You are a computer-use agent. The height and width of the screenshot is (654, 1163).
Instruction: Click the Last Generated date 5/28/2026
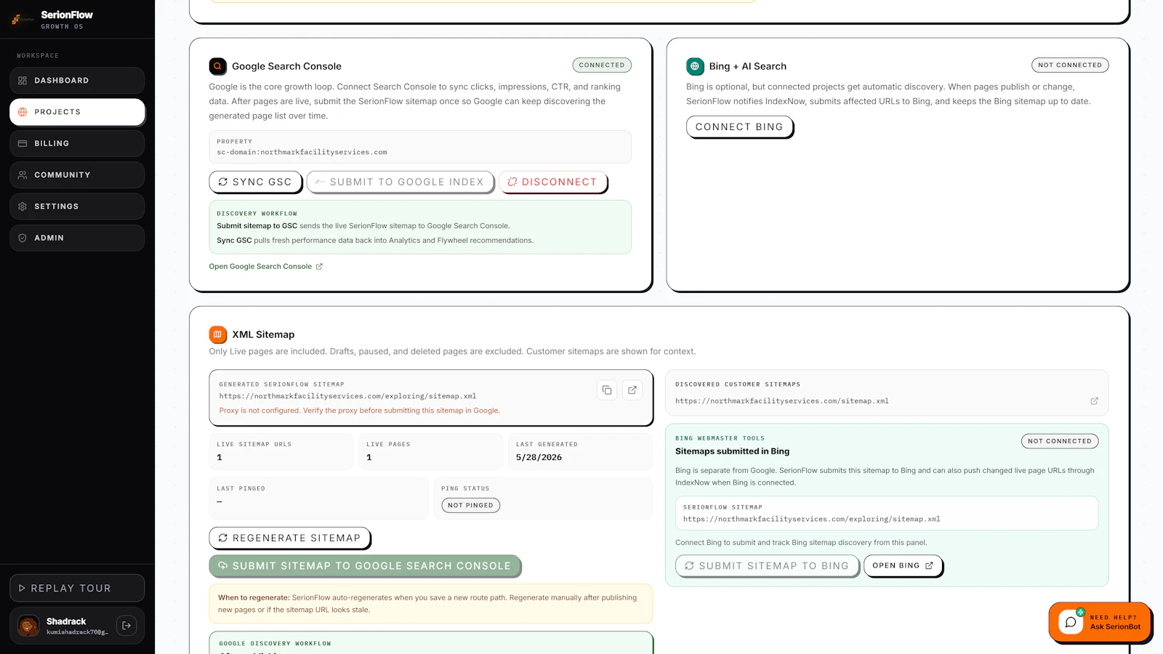click(x=539, y=457)
